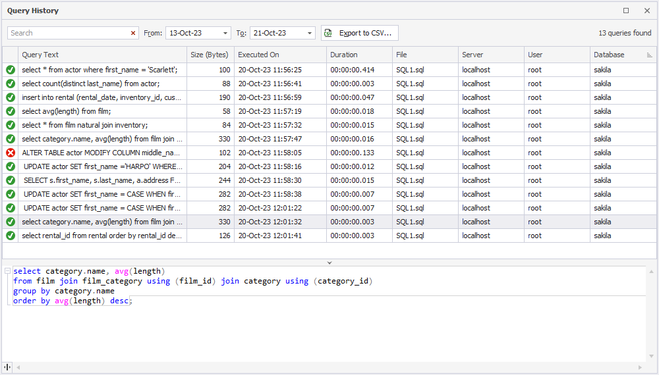Click horizontal scrollbar left arrow
659x375 pixels.
point(18,367)
